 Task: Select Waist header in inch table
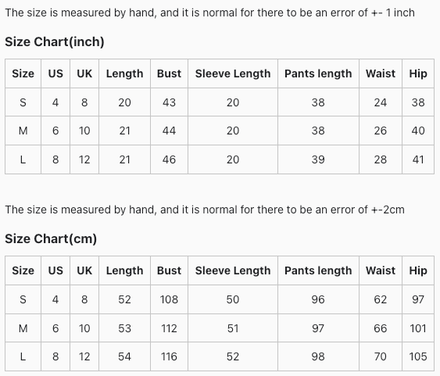point(381,73)
